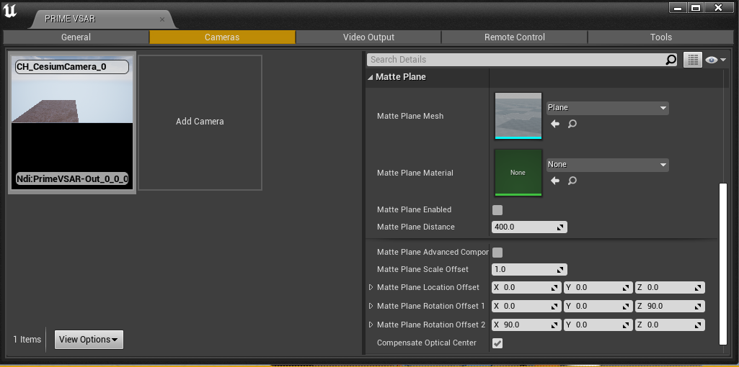Click spinner icon on Rotation Offset 1 Z field

pos(699,307)
